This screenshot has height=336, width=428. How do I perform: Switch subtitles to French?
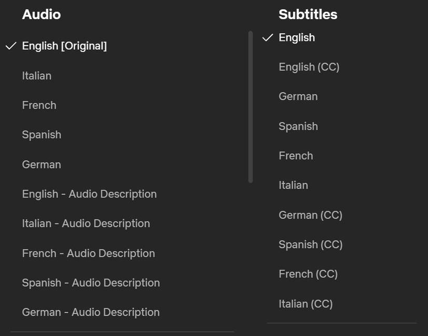296,156
